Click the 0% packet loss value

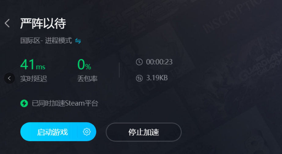pyautogui.click(x=84, y=65)
